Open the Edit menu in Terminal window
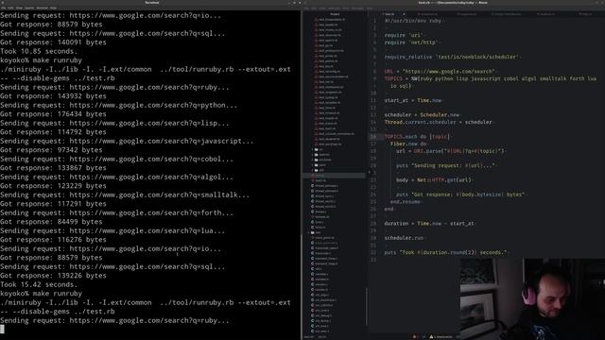This screenshot has width=605, height=340. (x=11, y=8)
